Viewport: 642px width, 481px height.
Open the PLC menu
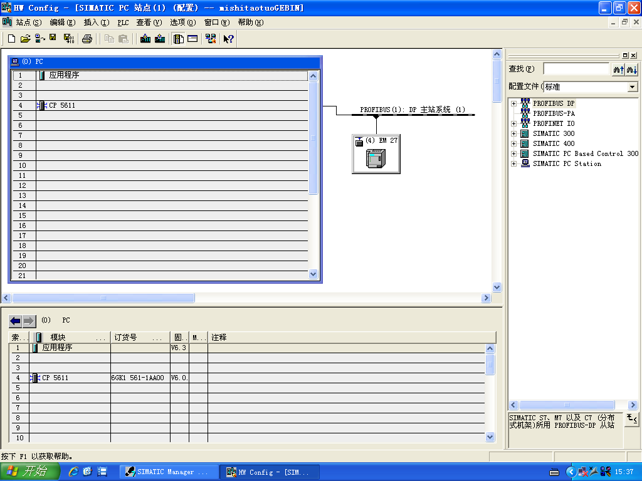[123, 23]
